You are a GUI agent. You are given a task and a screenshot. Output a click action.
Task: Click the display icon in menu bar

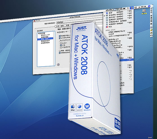tap(124, 9)
